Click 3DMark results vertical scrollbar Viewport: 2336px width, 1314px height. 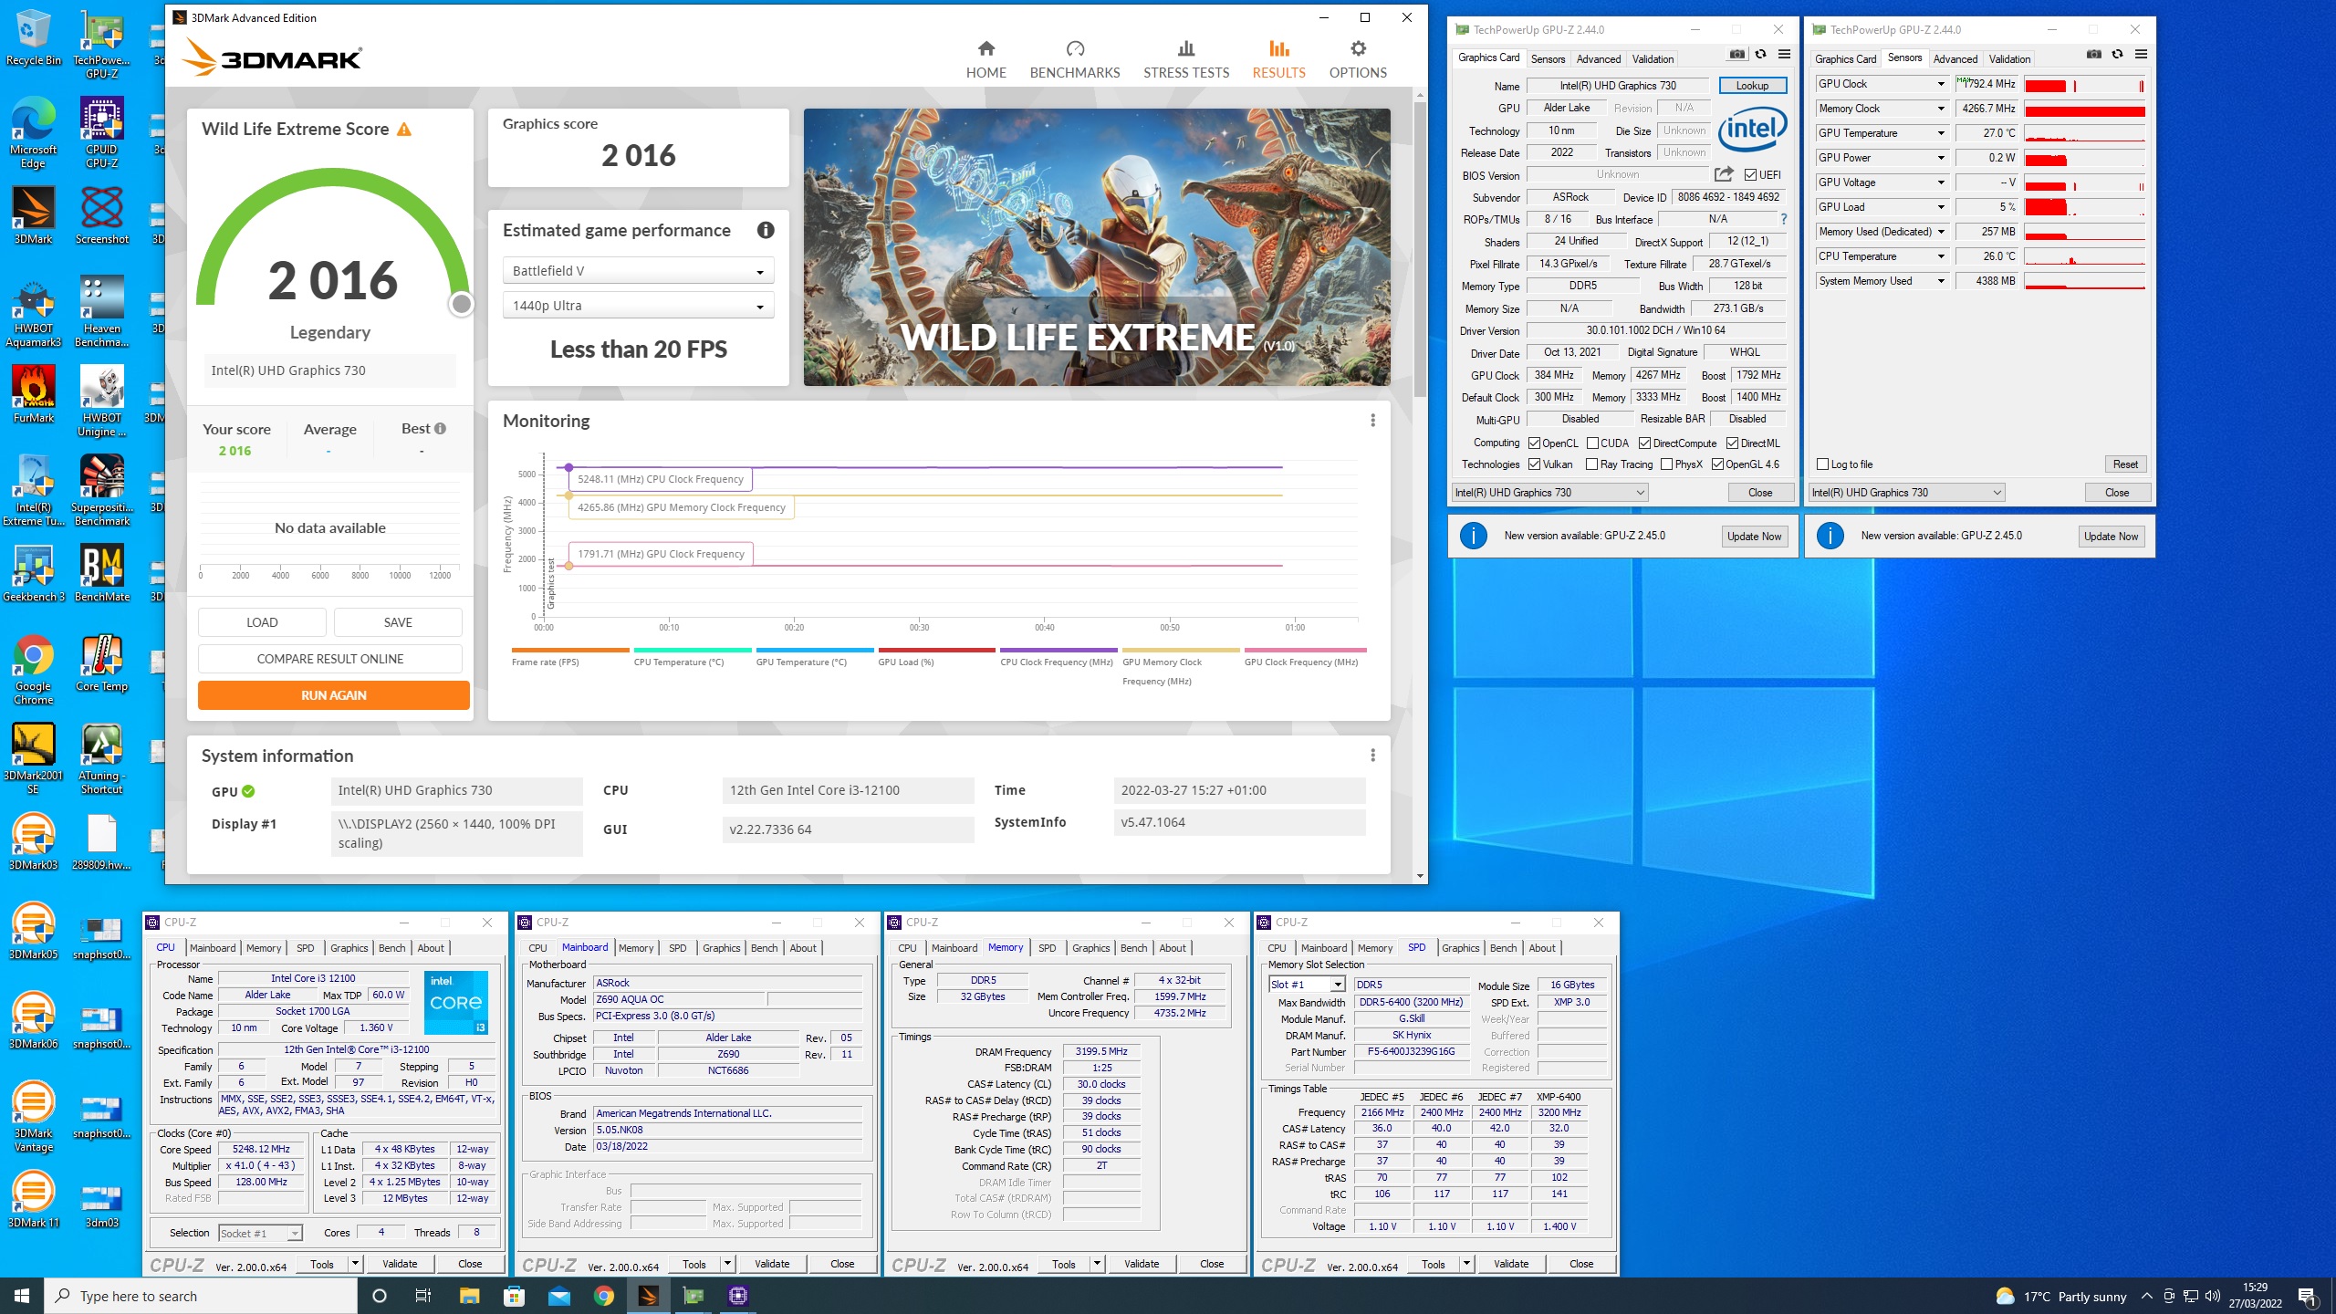point(1420,248)
